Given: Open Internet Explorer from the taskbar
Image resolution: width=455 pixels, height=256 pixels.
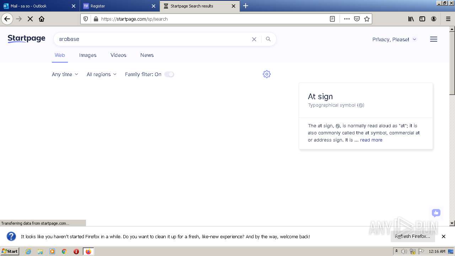Looking at the screenshot, I should point(28,251).
